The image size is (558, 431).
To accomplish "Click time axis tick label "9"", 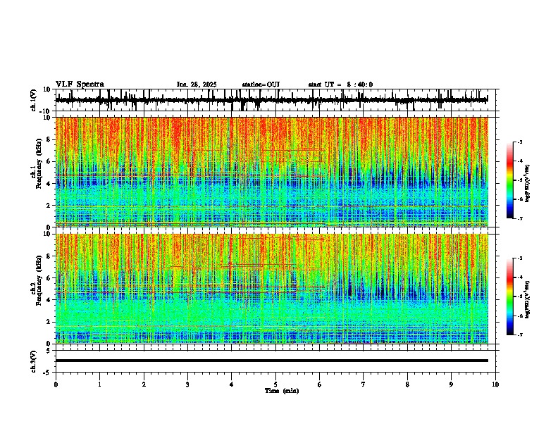I will (x=451, y=385).
